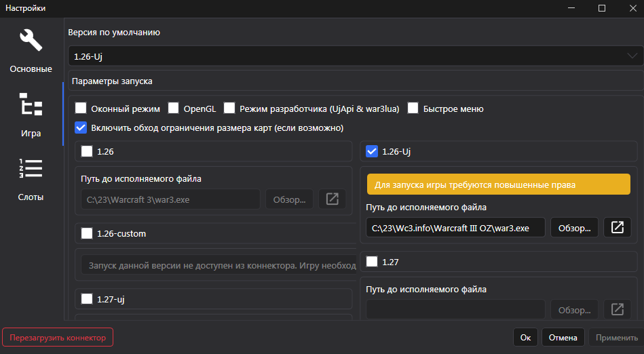
Task: Collapse the Параметры запуска section
Action: (x=356, y=81)
